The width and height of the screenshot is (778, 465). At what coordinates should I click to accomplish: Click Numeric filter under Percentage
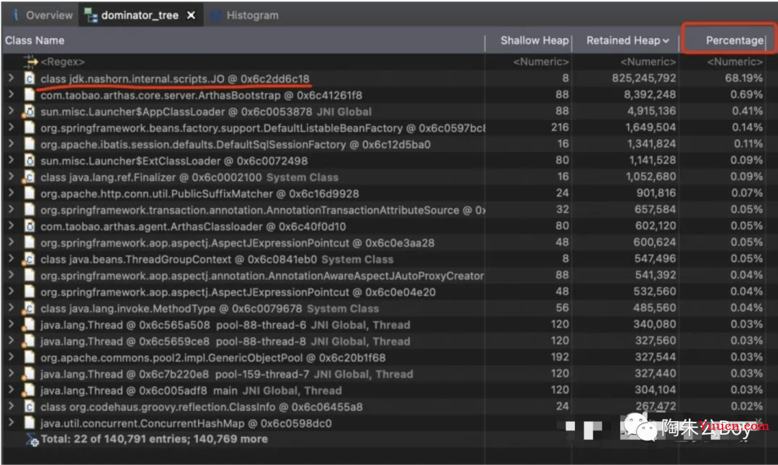[735, 62]
